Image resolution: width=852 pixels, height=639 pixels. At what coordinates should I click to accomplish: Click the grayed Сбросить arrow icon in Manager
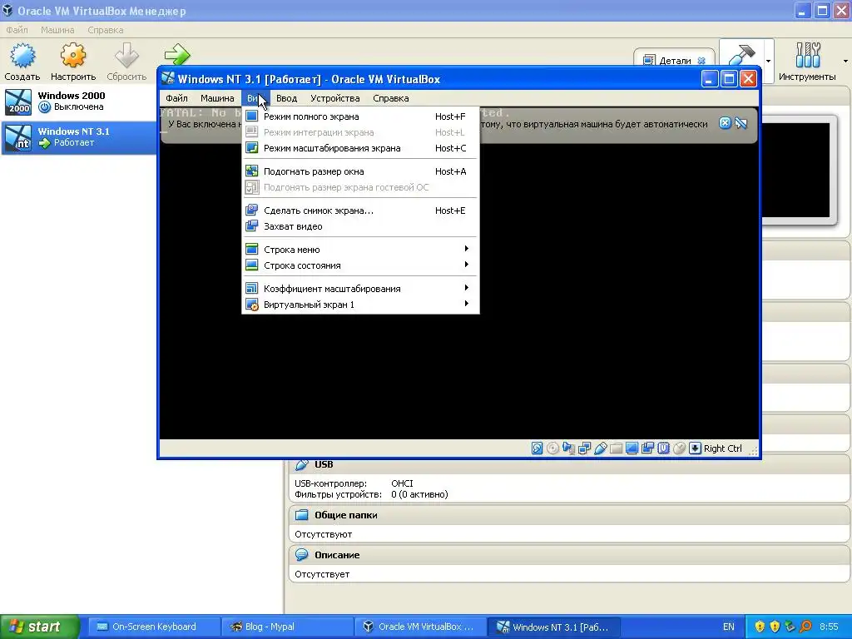[x=126, y=56]
